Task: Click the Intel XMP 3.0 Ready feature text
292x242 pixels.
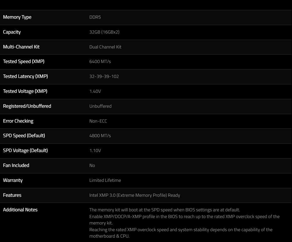Action: [x=135, y=195]
